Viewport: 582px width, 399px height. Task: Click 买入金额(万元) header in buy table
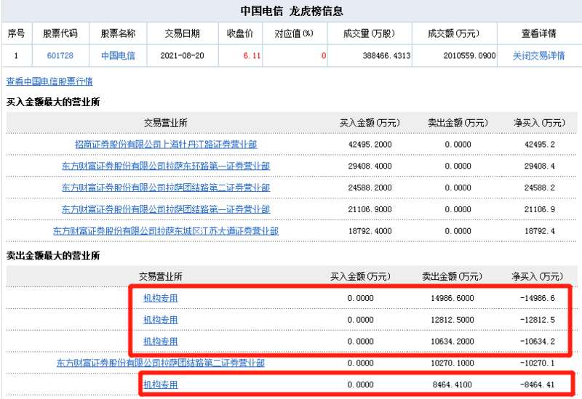tap(370, 123)
